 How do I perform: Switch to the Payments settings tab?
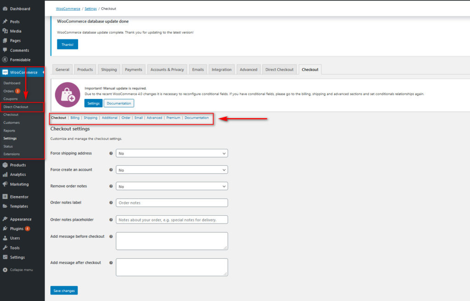coord(134,70)
